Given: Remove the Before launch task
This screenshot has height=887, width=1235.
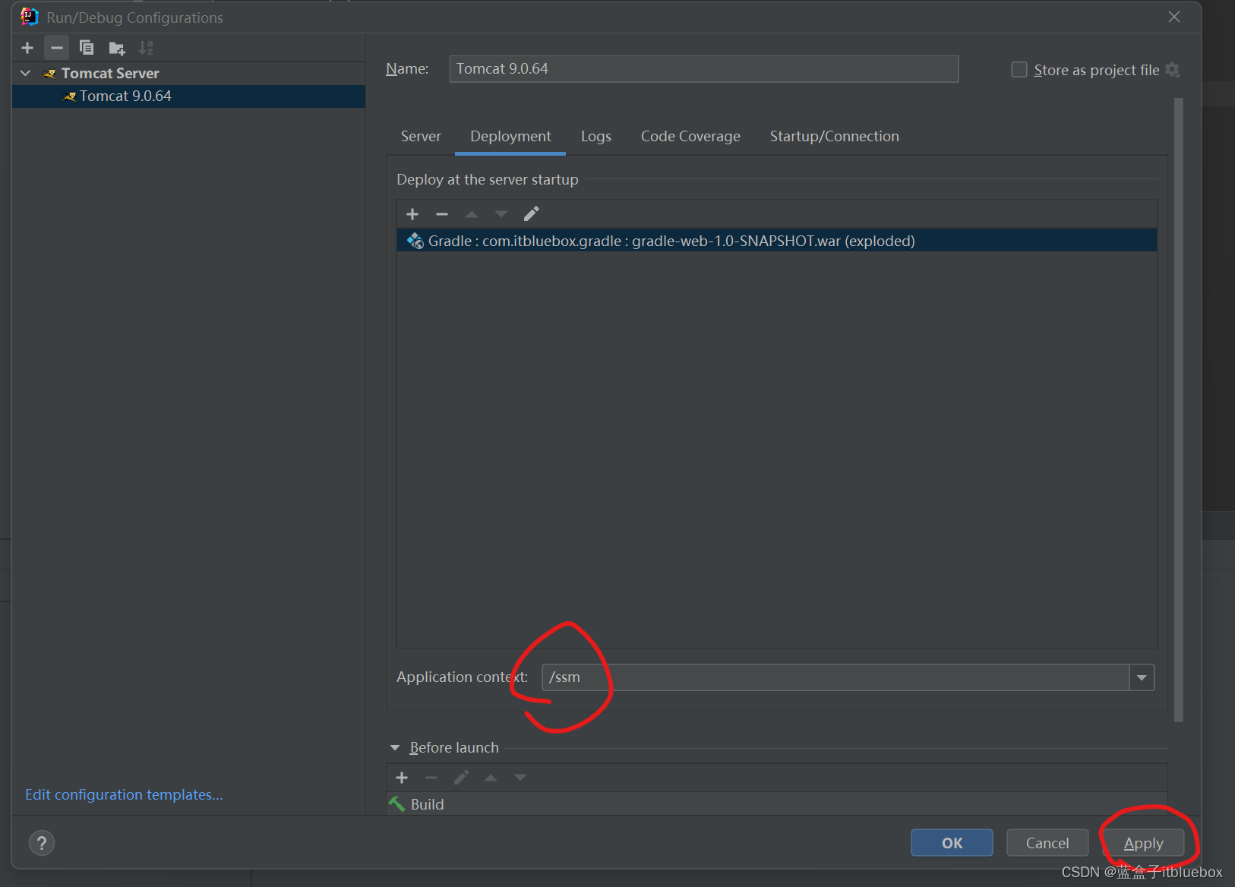Looking at the screenshot, I should pyautogui.click(x=431, y=778).
